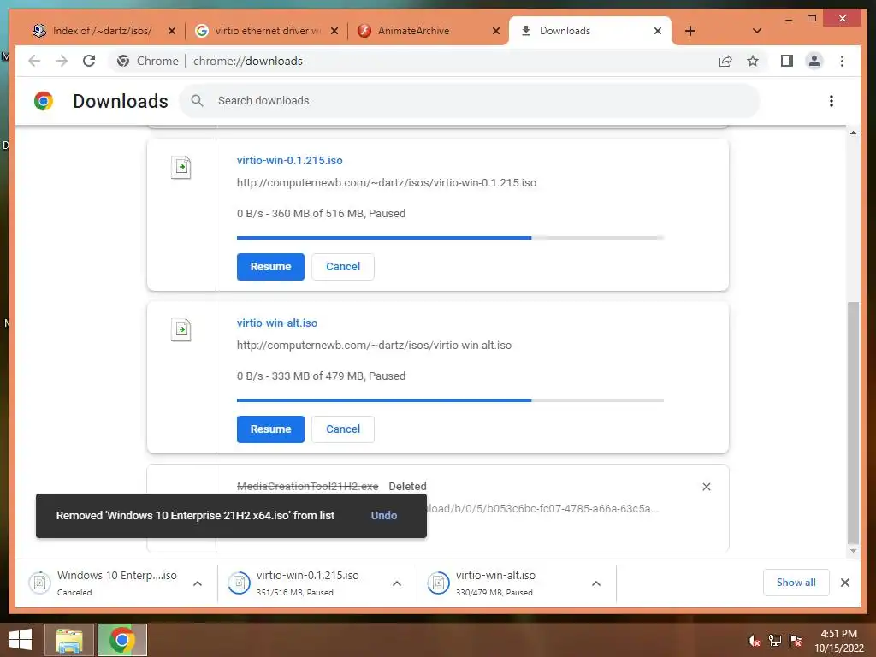Click the shelf icon for virtio-win-alt.iso
This screenshot has height=657, width=876.
(439, 583)
